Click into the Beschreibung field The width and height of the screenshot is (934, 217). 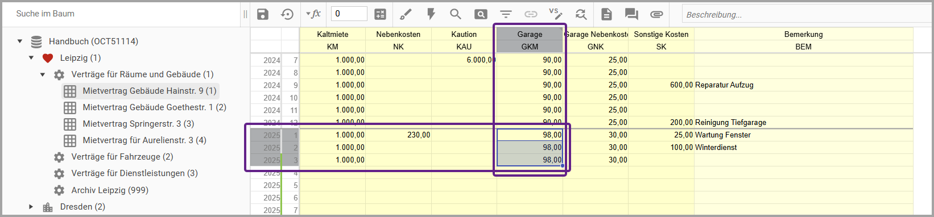[806, 14]
